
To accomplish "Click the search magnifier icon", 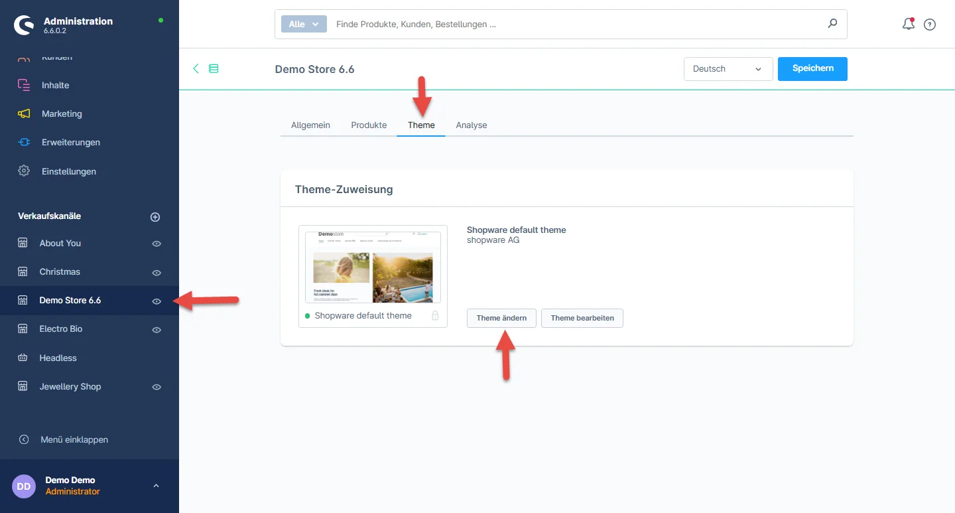I will click(832, 24).
